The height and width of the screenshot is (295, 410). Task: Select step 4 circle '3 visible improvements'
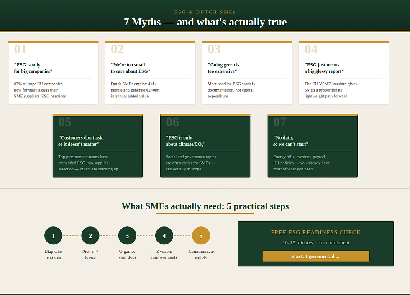[164, 235]
